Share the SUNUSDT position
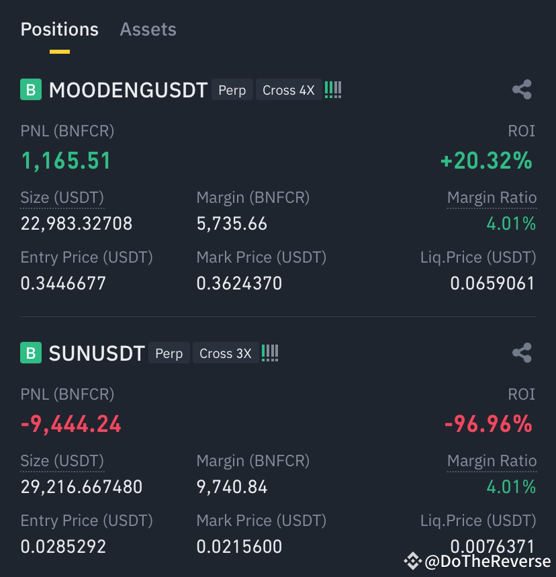This screenshot has width=556, height=577. tap(522, 353)
